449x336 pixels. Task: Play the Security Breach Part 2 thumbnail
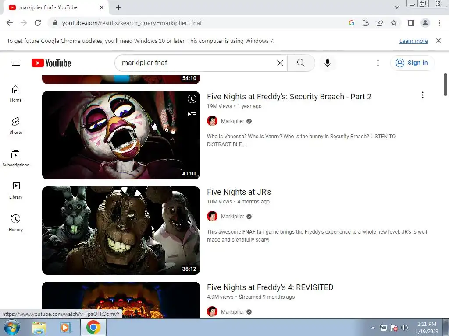pyautogui.click(x=121, y=135)
